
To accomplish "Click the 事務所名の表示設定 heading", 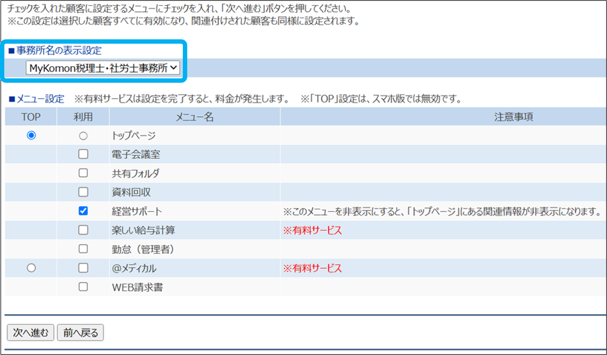I will 58,51.
